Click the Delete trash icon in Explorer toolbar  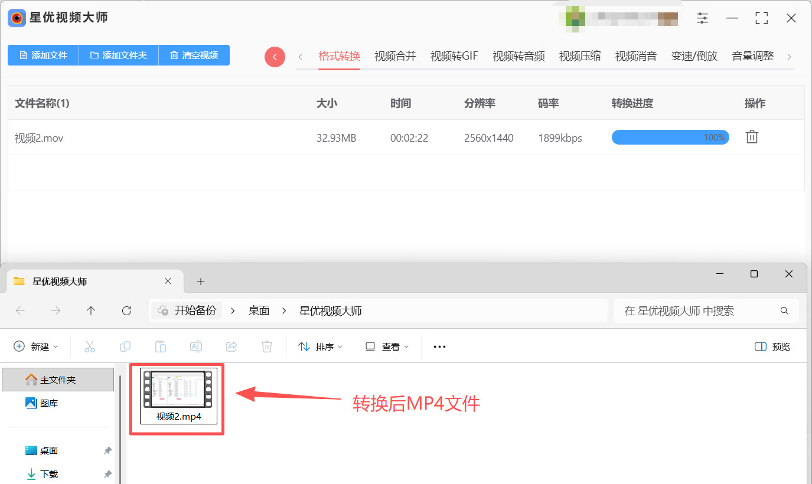(x=267, y=346)
